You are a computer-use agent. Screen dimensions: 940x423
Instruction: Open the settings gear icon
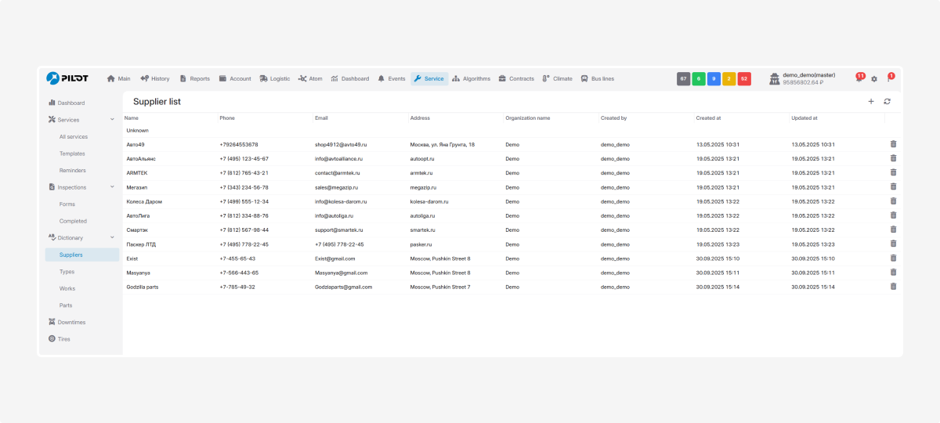(x=874, y=79)
